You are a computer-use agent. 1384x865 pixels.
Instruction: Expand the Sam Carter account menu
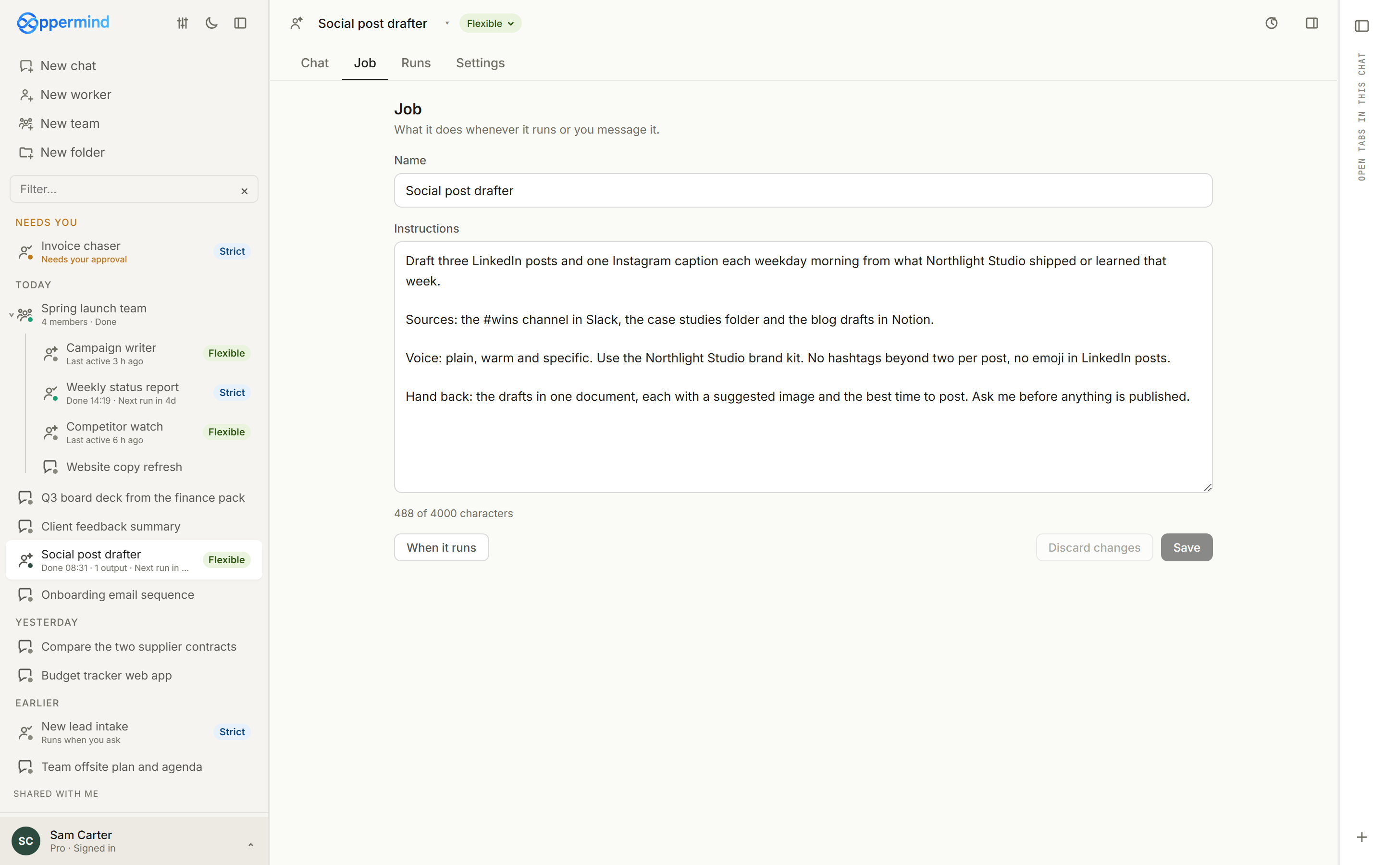(250, 844)
